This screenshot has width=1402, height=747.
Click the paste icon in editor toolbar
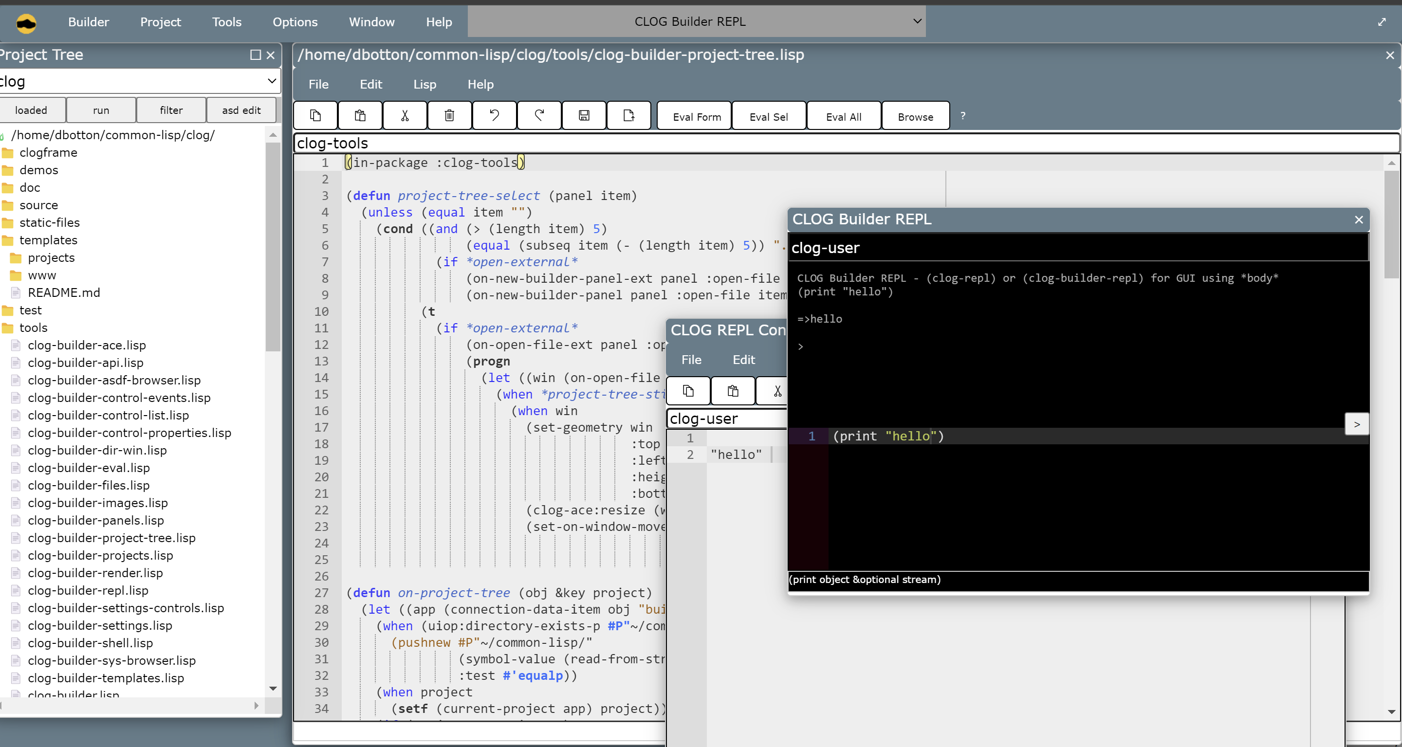[x=360, y=115]
